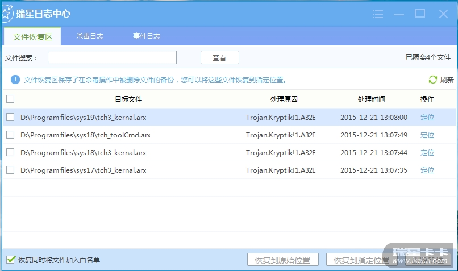Click the 瑞星日志中心 window title
The image size is (458, 271).
(x=43, y=14)
